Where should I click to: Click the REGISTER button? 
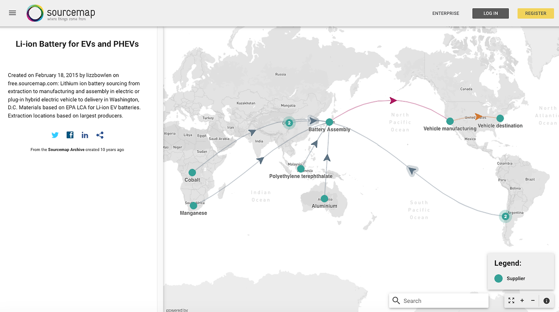tap(535, 14)
